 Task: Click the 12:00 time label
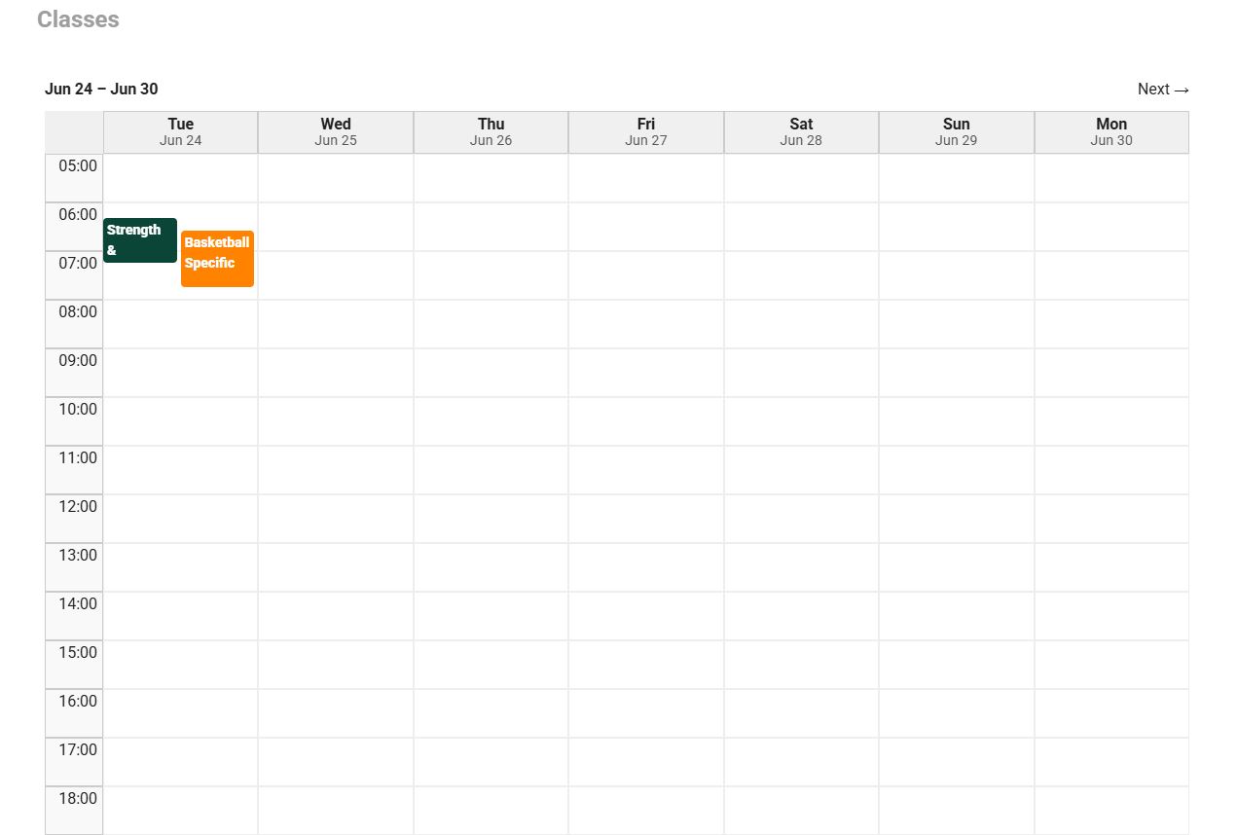(x=78, y=507)
